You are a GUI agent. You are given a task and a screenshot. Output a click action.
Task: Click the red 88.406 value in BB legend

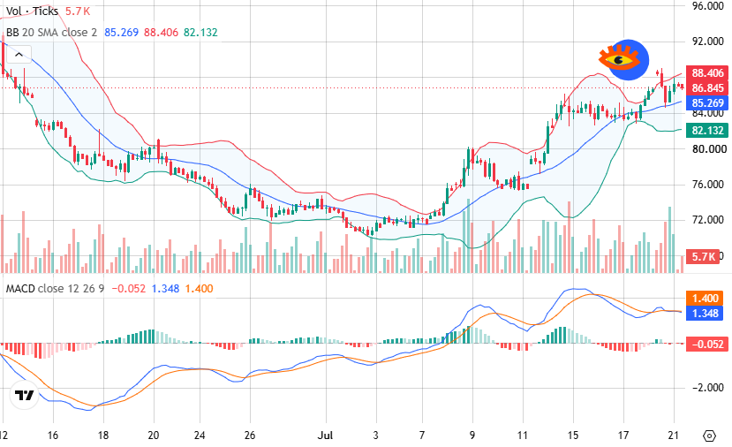161,32
